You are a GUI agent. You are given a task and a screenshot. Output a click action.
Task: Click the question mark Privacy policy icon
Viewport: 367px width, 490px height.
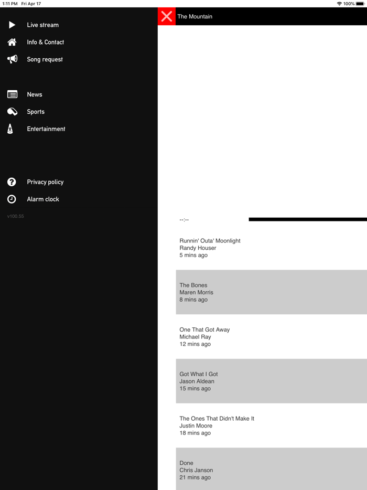click(12, 182)
